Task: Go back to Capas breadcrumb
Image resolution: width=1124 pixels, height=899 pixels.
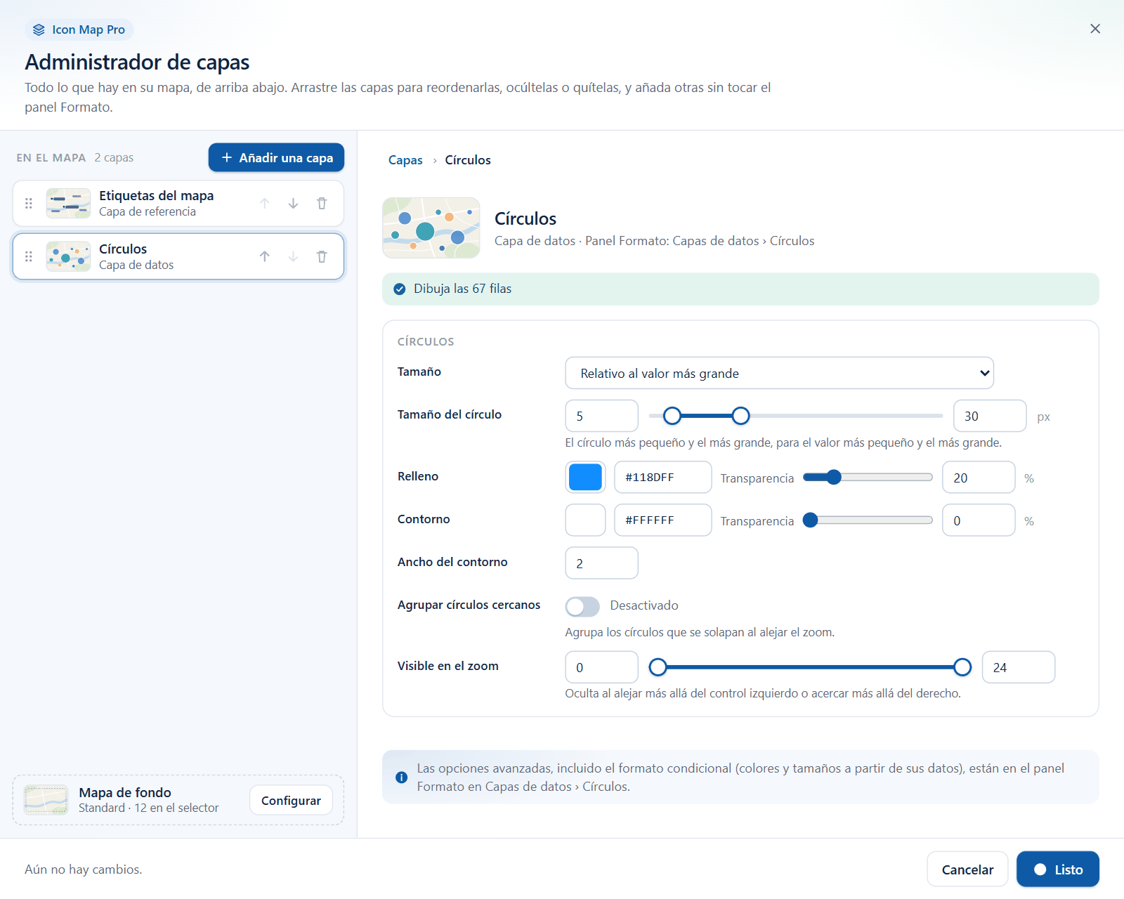Action: tap(405, 160)
